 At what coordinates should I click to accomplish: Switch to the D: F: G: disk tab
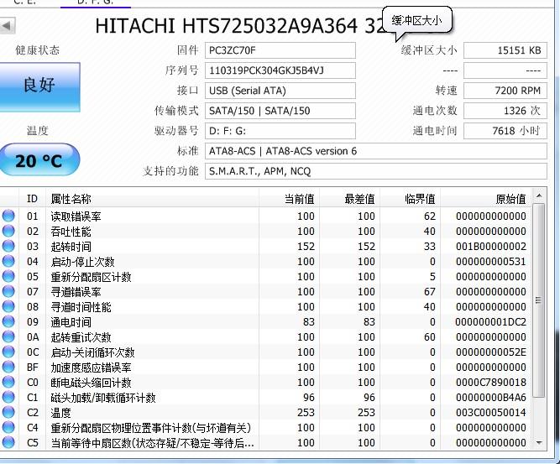[96, 3]
